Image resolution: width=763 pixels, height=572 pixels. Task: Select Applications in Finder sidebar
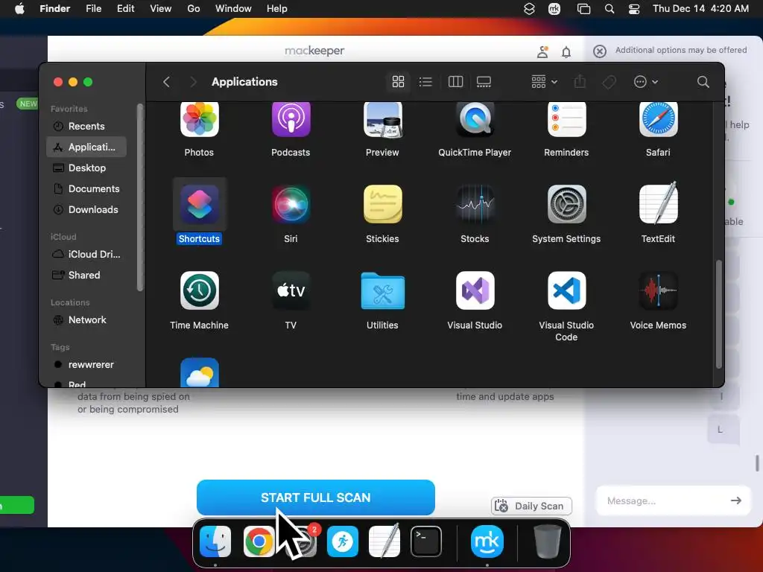click(86, 147)
